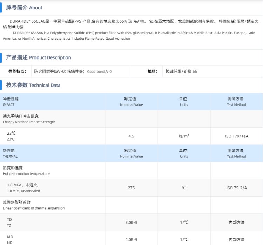Click the blue marker beside 技术参数 heading
The image size is (263, 245).
[x=2, y=85]
